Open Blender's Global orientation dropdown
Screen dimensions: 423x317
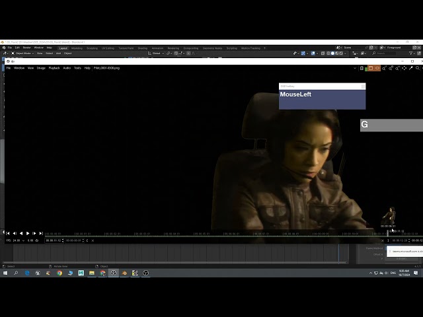pyautogui.click(x=156, y=53)
